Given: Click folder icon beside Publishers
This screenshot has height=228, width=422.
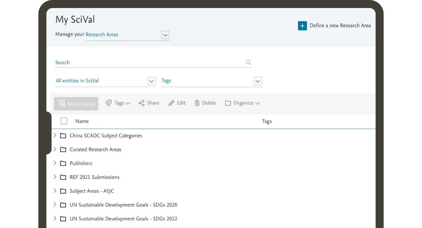Looking at the screenshot, I should click(63, 163).
